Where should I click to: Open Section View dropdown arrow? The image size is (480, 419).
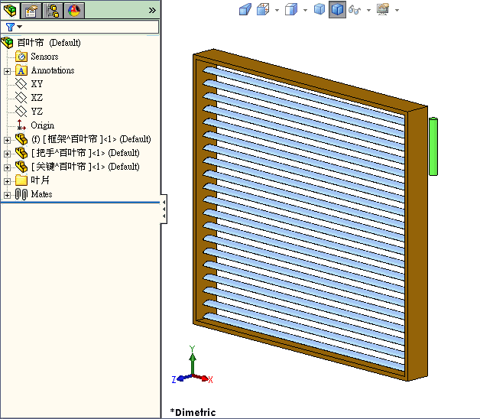pyautogui.click(x=277, y=11)
